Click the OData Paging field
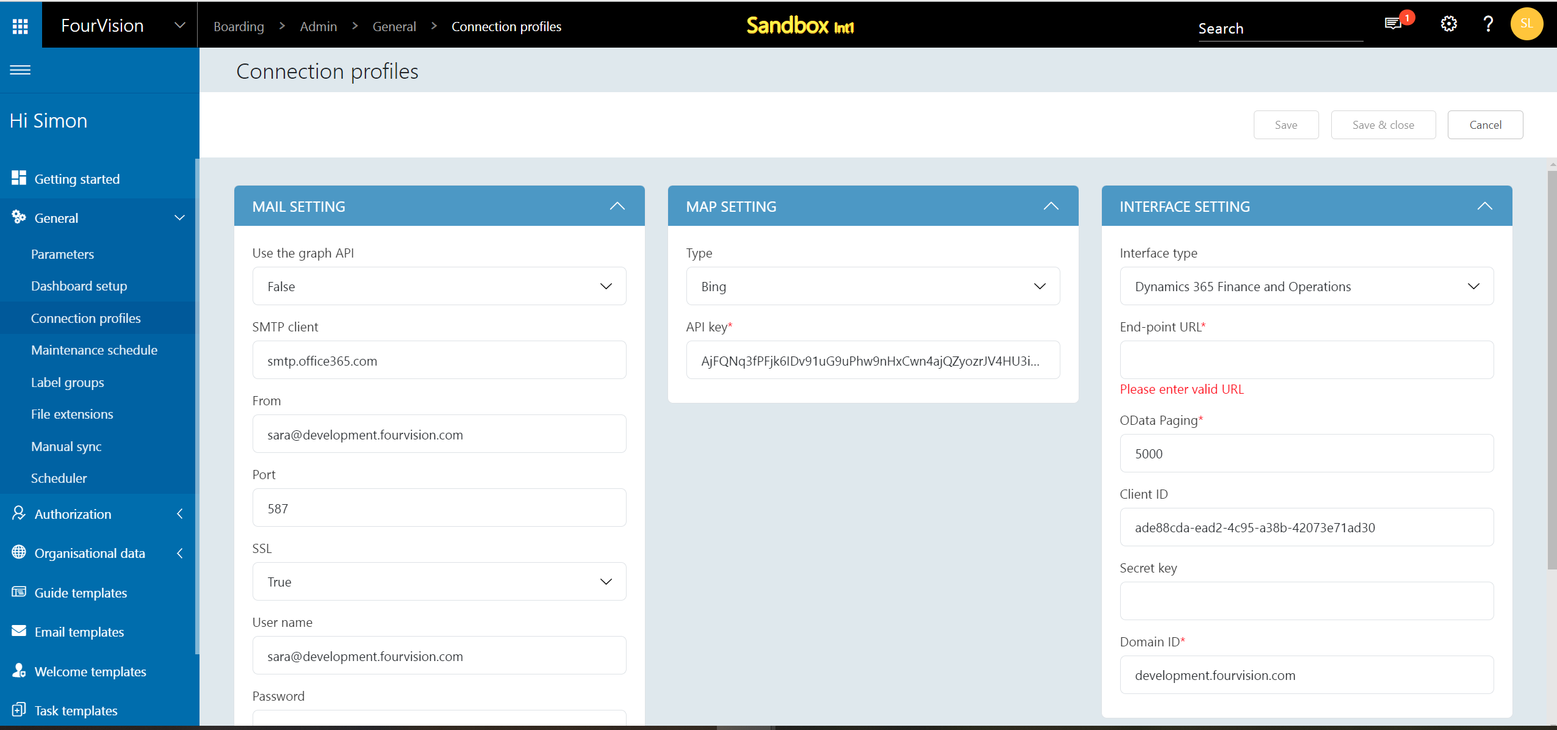 (x=1307, y=454)
